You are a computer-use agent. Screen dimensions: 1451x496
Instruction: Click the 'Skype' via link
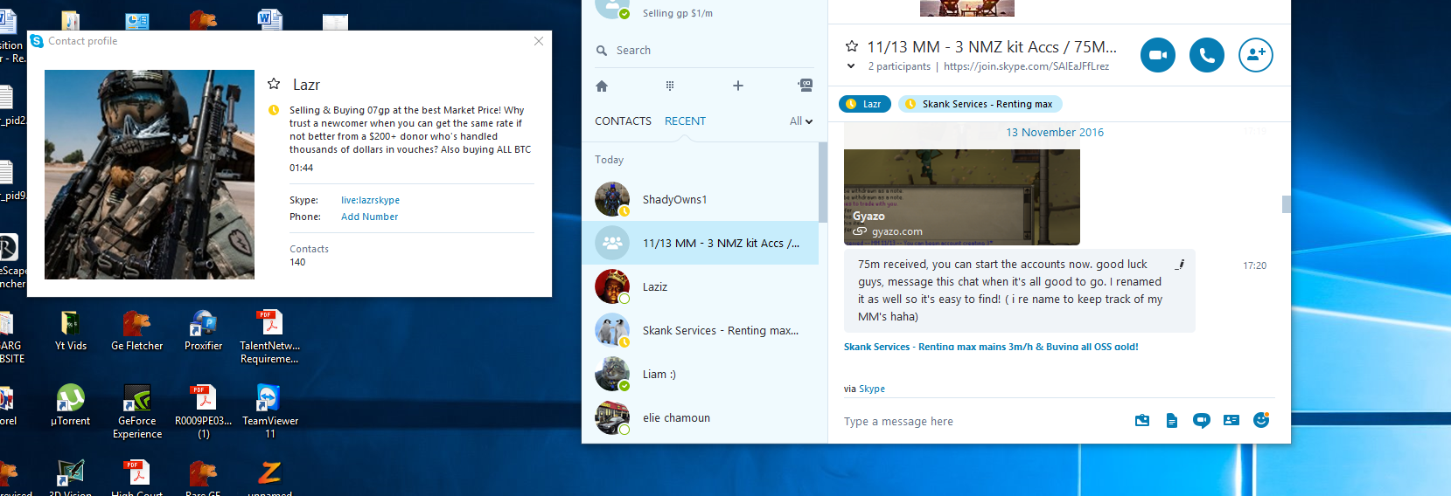point(872,389)
